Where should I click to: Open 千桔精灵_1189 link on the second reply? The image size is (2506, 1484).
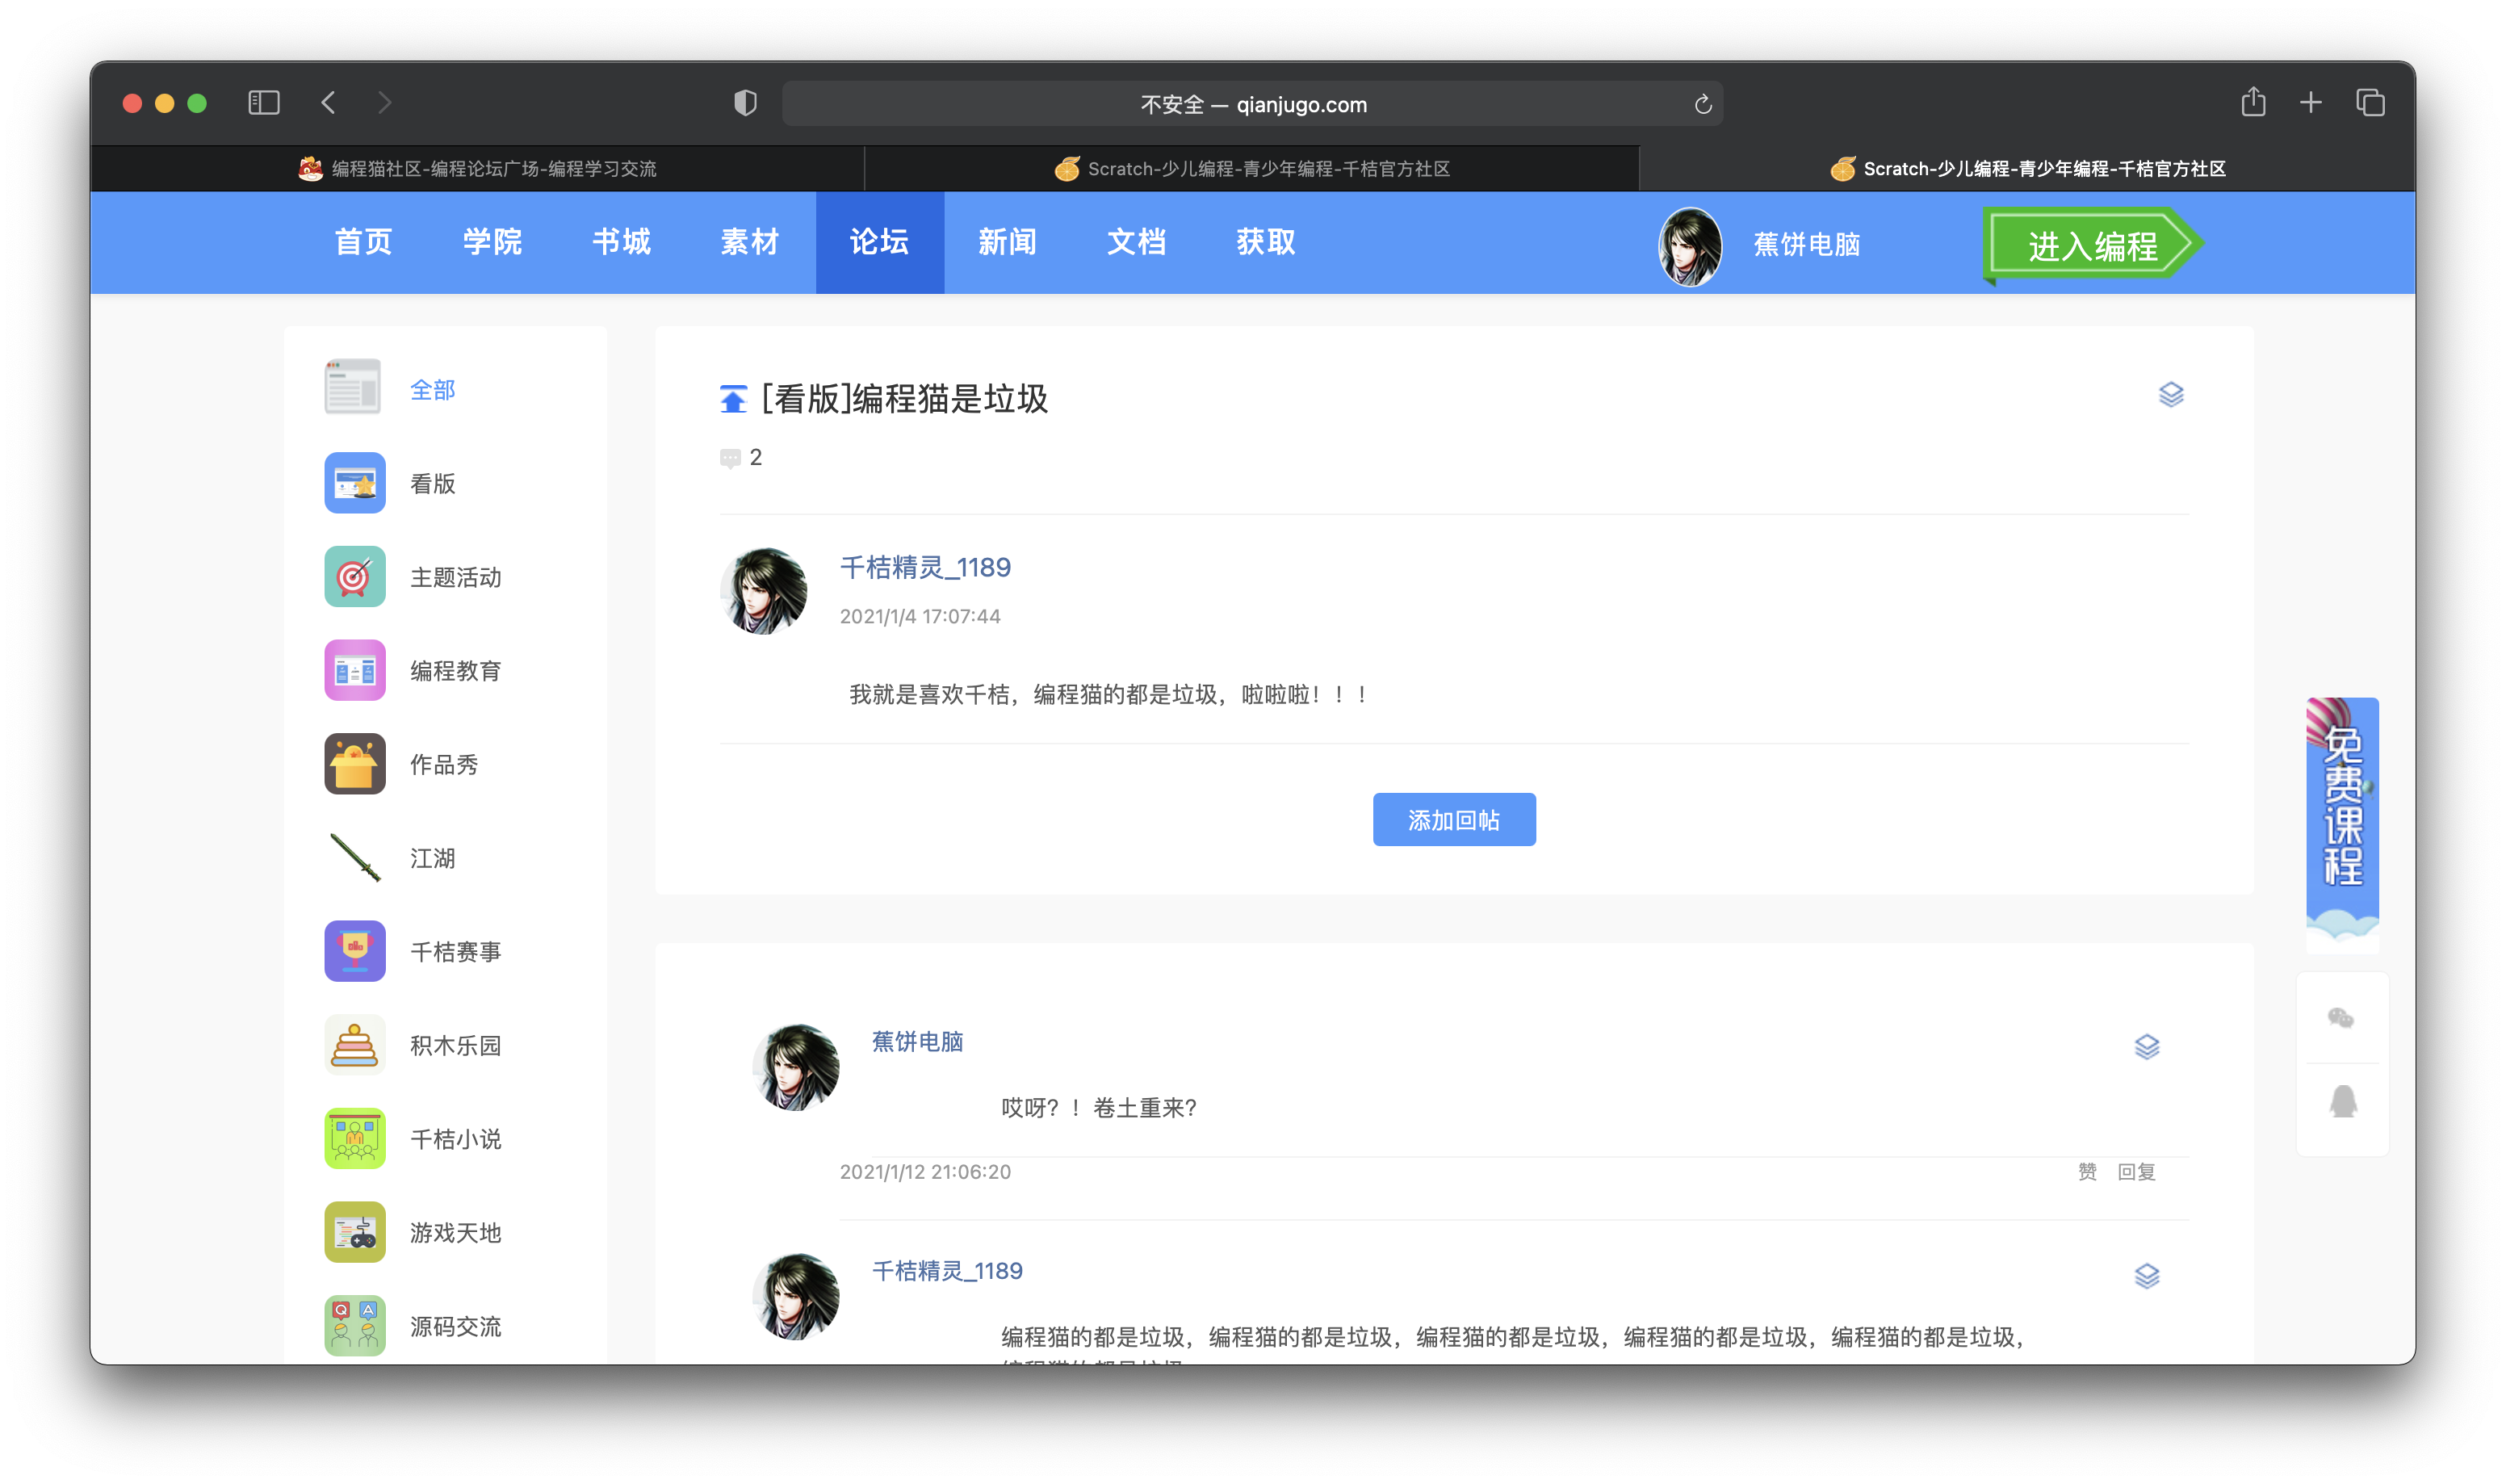coord(947,1270)
